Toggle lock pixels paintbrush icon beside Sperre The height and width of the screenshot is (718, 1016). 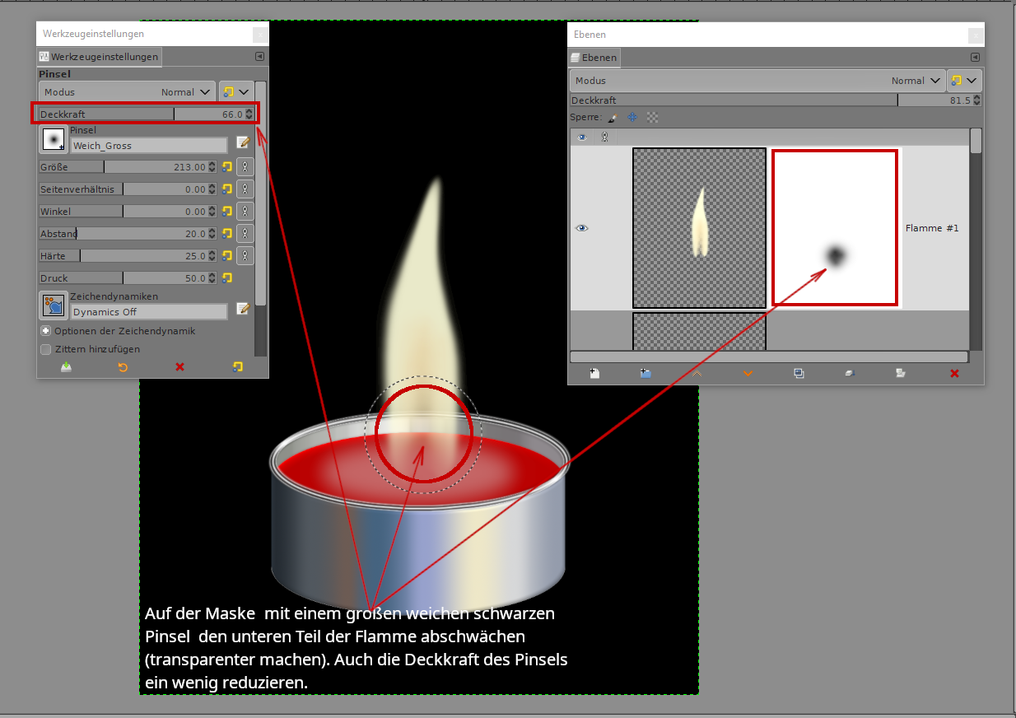pos(613,118)
